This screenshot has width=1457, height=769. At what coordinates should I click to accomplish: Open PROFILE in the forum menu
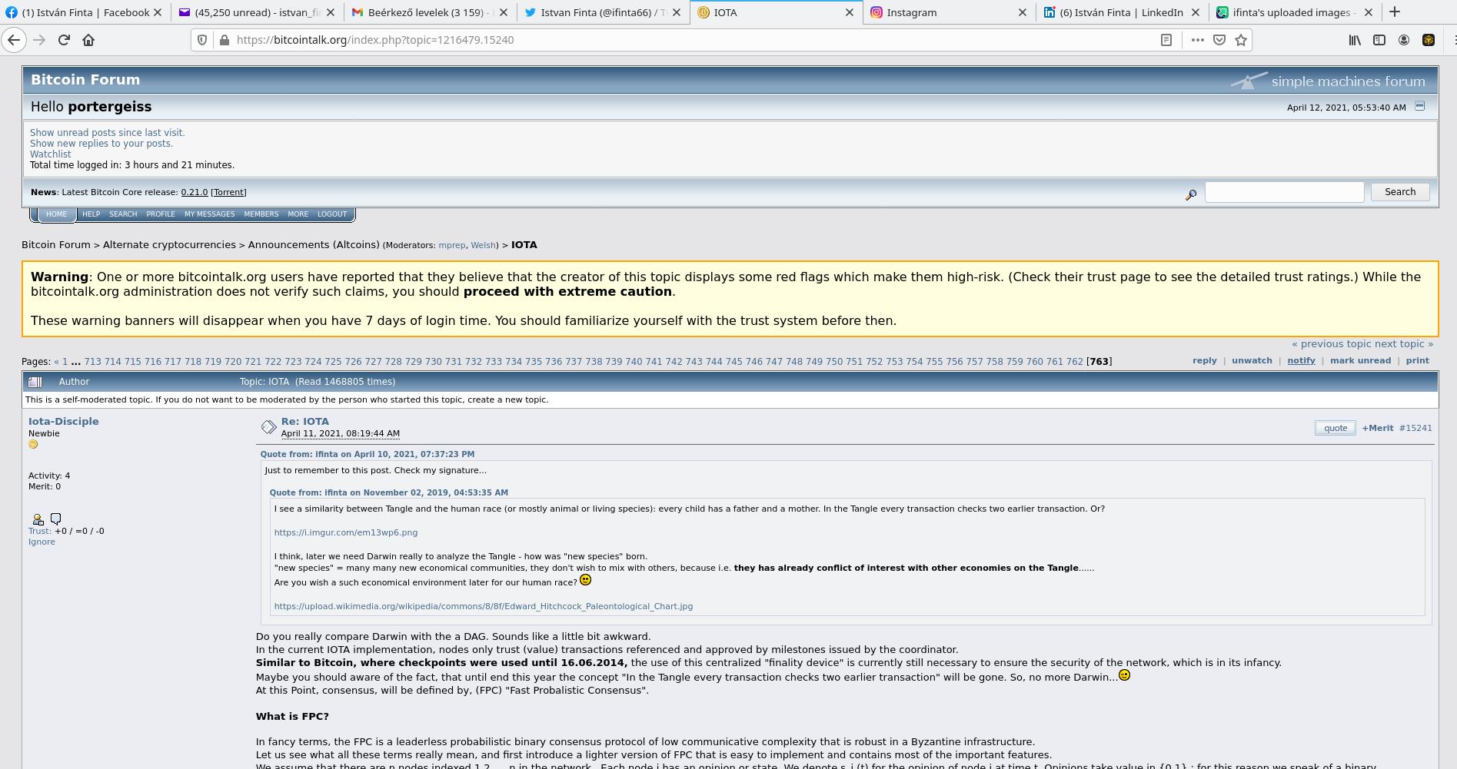[x=161, y=214]
